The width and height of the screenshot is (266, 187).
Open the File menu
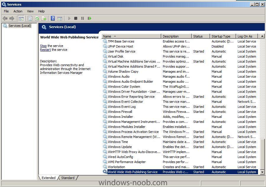tap(6, 11)
